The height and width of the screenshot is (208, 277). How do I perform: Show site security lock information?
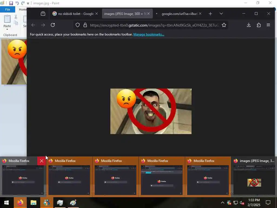click(x=85, y=25)
